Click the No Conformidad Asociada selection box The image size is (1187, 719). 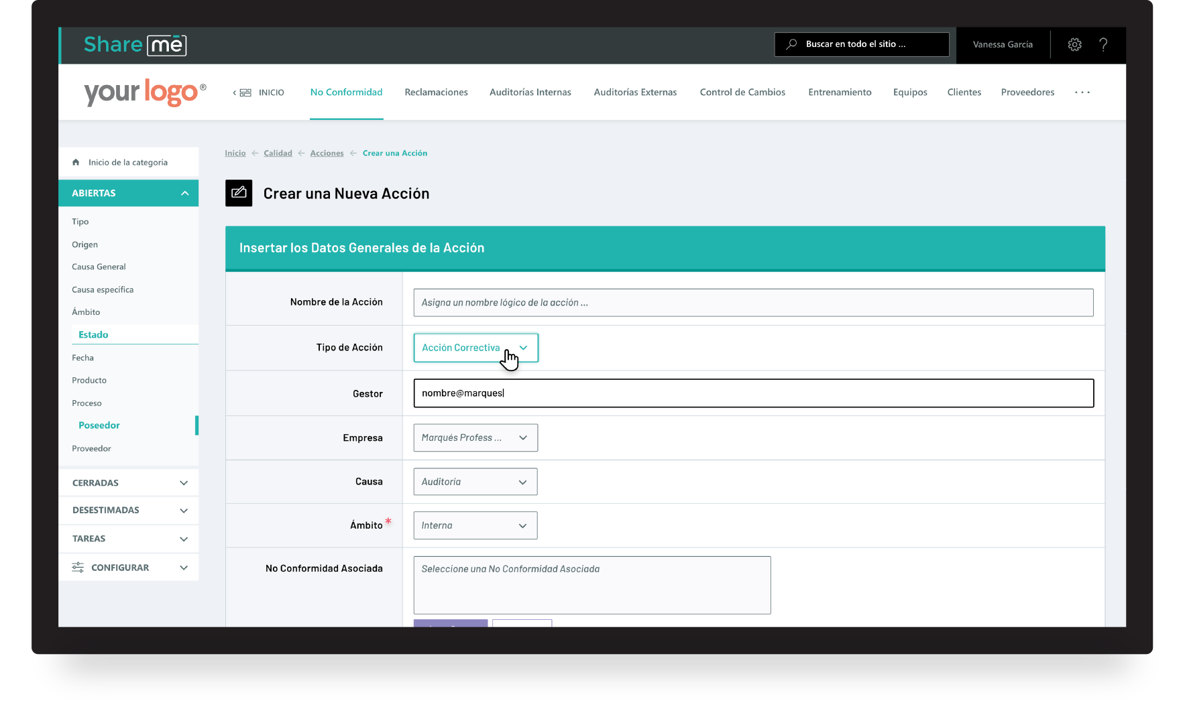(x=591, y=584)
